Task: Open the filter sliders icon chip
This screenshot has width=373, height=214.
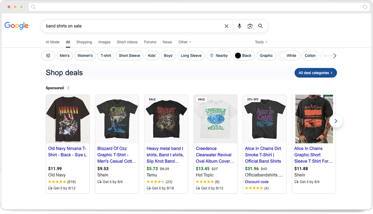Action: tap(48, 56)
